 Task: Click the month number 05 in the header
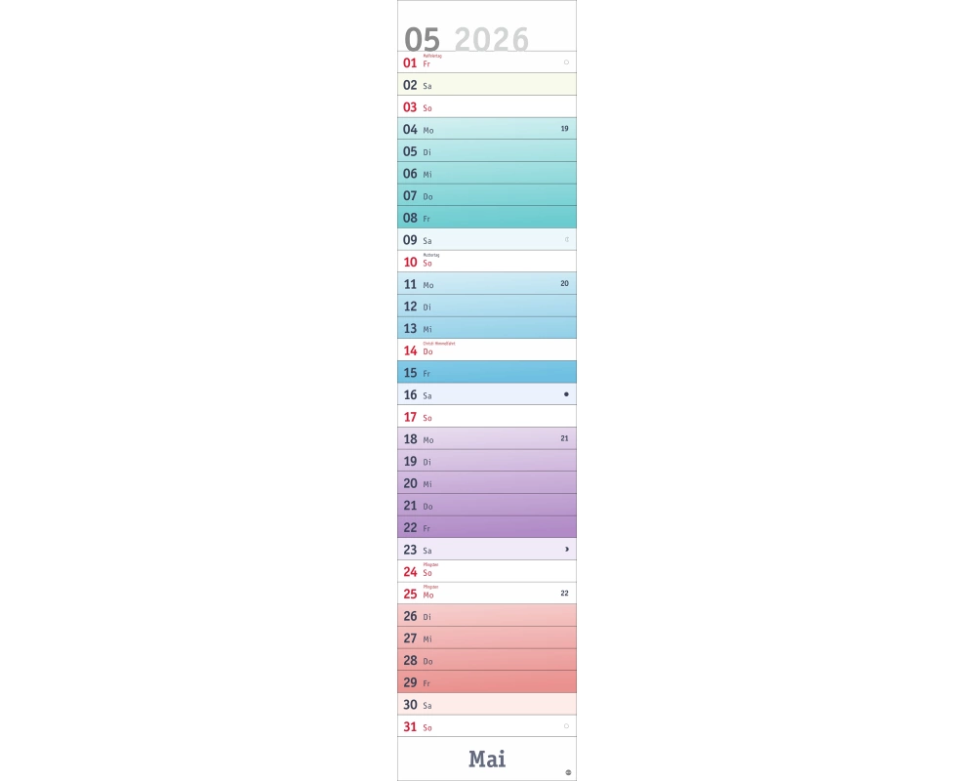click(422, 39)
